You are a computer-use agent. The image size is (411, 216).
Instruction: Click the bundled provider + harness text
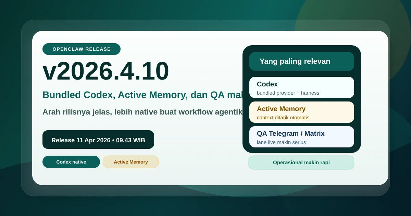[288, 93]
